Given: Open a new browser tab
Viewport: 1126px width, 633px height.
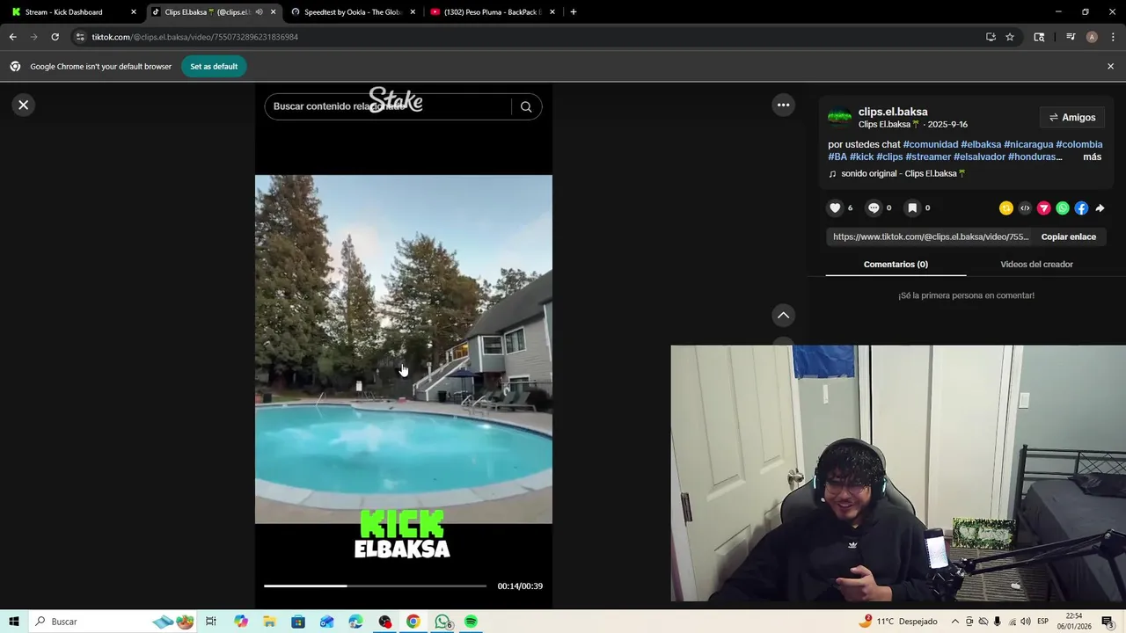Looking at the screenshot, I should [x=574, y=12].
